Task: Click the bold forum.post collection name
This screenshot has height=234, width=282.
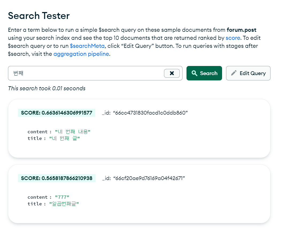Action: point(241,30)
